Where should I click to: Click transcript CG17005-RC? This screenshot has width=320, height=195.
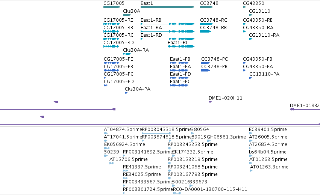[x=118, y=35]
